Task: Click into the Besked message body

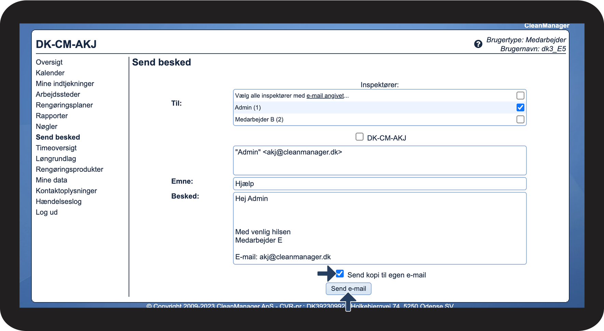Action: pos(380,228)
